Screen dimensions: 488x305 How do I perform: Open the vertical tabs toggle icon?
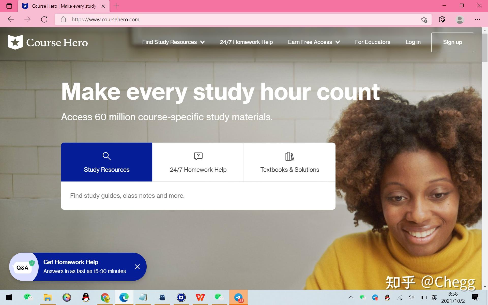9,6
